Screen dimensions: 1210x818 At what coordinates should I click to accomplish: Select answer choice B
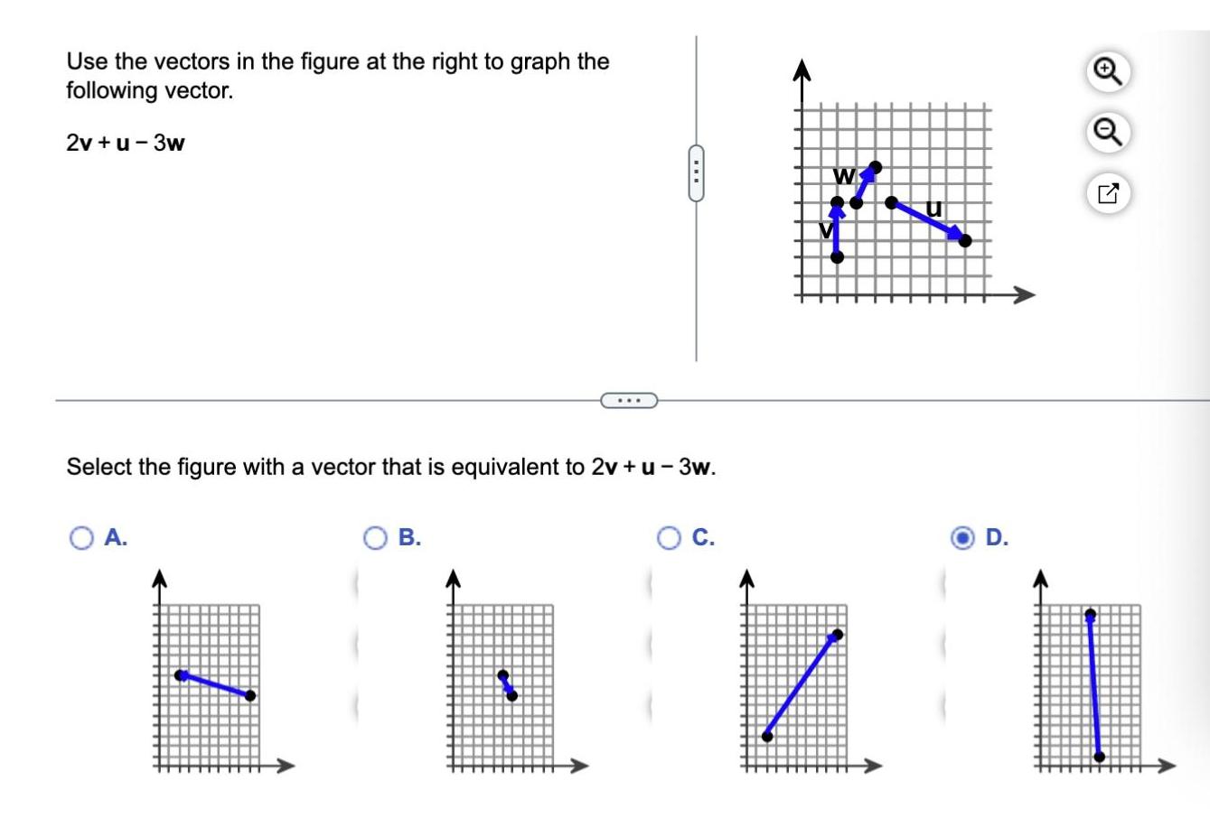pyautogui.click(x=373, y=539)
